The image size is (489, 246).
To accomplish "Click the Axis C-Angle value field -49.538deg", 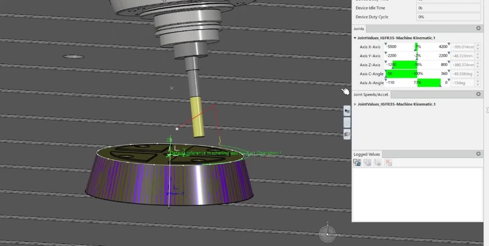I will click(x=463, y=74).
